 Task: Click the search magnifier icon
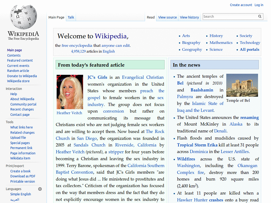(x=260, y=16)
